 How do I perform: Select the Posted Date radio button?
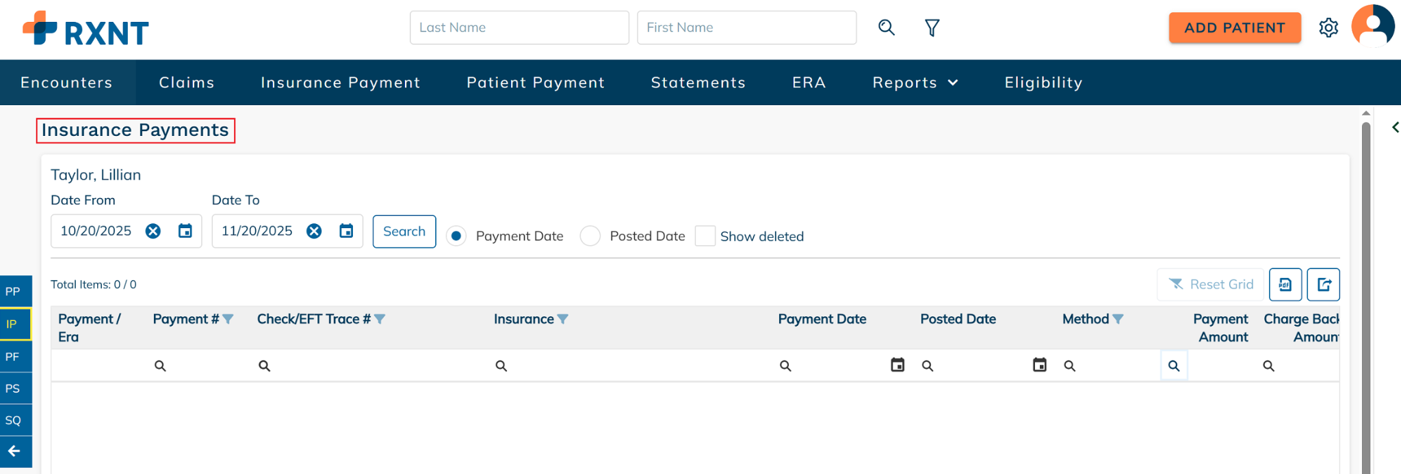coord(590,236)
